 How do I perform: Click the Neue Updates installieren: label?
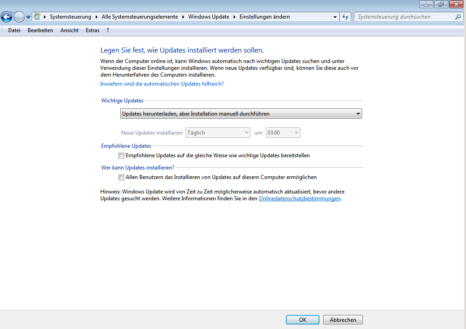tap(152, 133)
